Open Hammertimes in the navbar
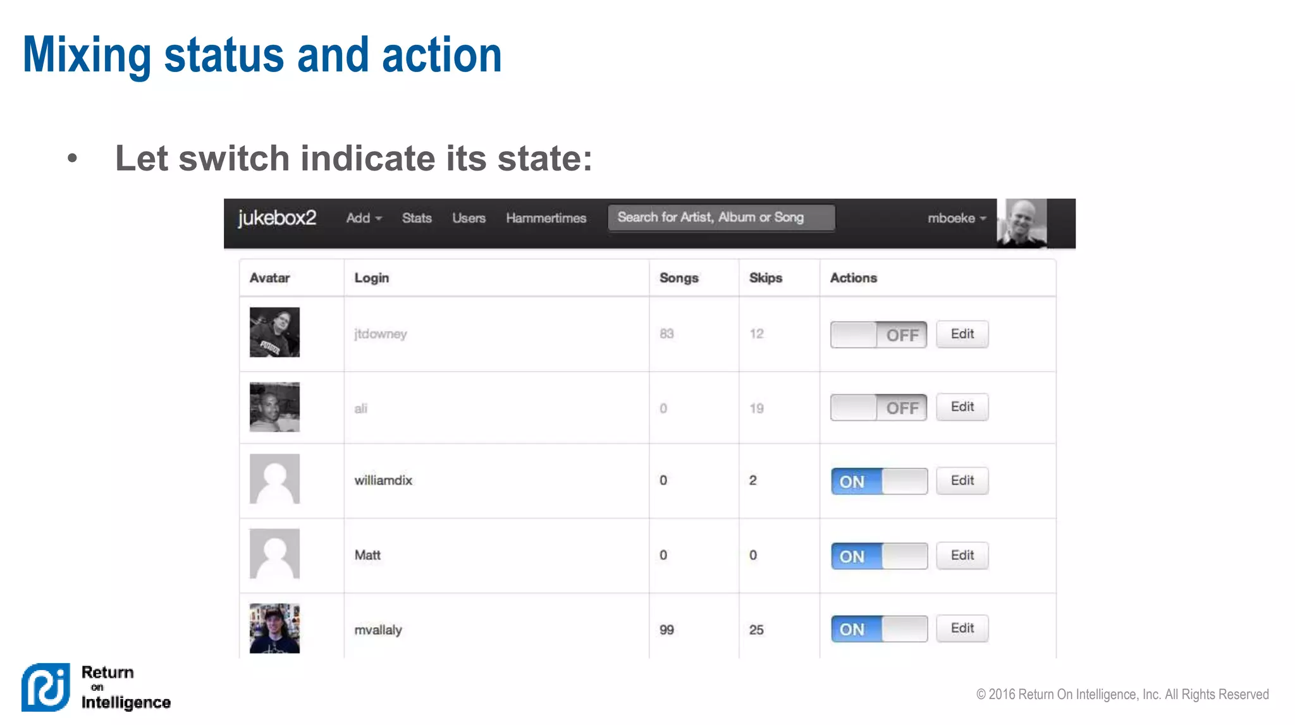Screen dimensions: 1295x725 point(546,218)
